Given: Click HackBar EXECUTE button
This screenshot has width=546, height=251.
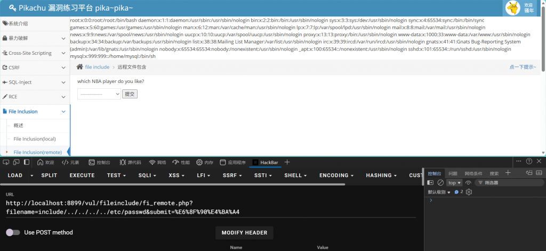Looking at the screenshot, I should tap(82, 175).
